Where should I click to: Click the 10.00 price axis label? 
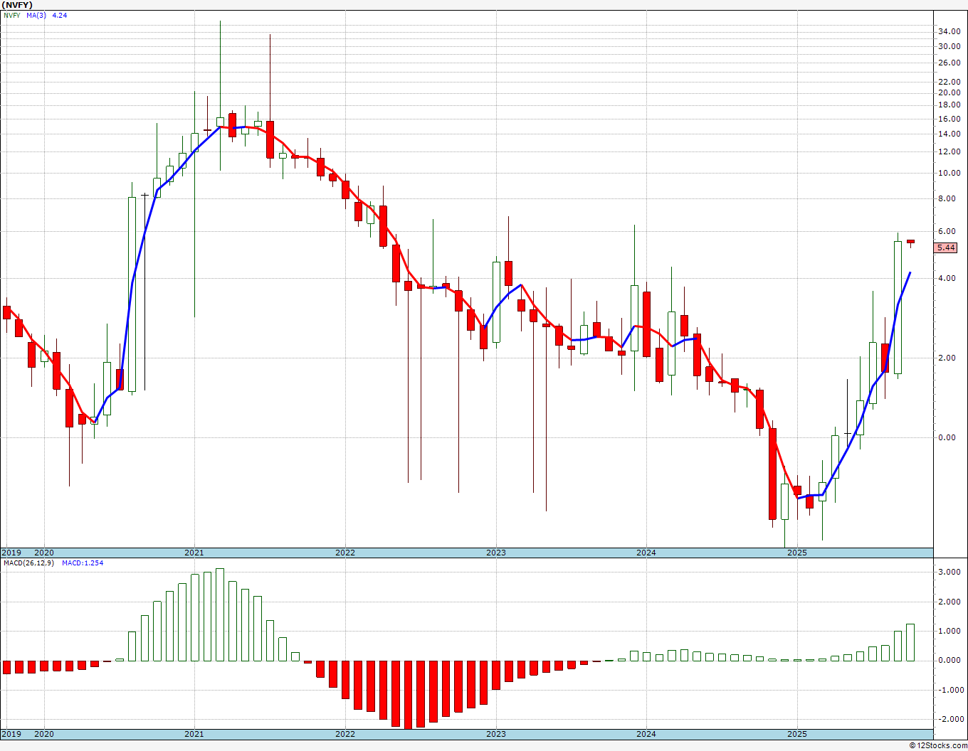point(948,173)
